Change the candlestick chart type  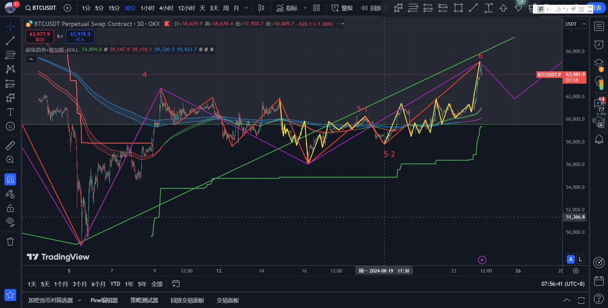[261, 8]
